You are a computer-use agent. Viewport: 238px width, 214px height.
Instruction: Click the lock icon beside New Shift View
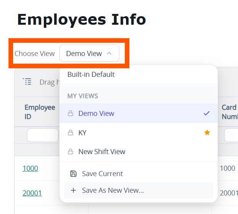70,151
